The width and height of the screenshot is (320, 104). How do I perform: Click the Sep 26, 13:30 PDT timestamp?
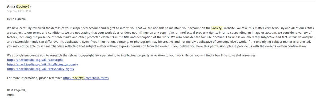(18, 11)
